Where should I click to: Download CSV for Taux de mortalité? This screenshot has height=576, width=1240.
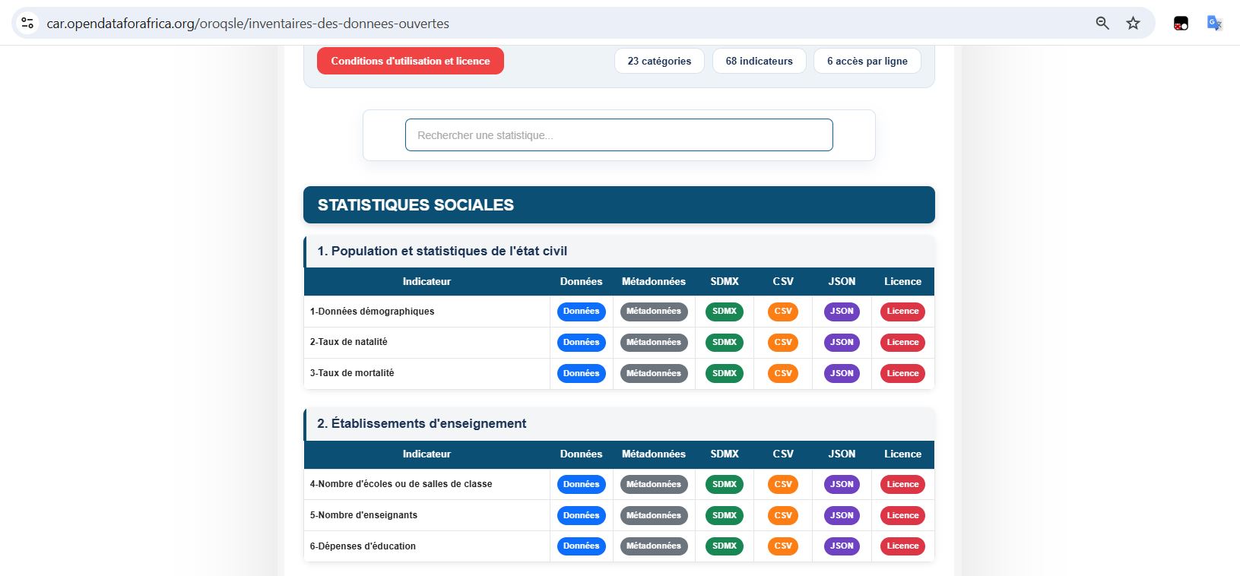pos(783,374)
